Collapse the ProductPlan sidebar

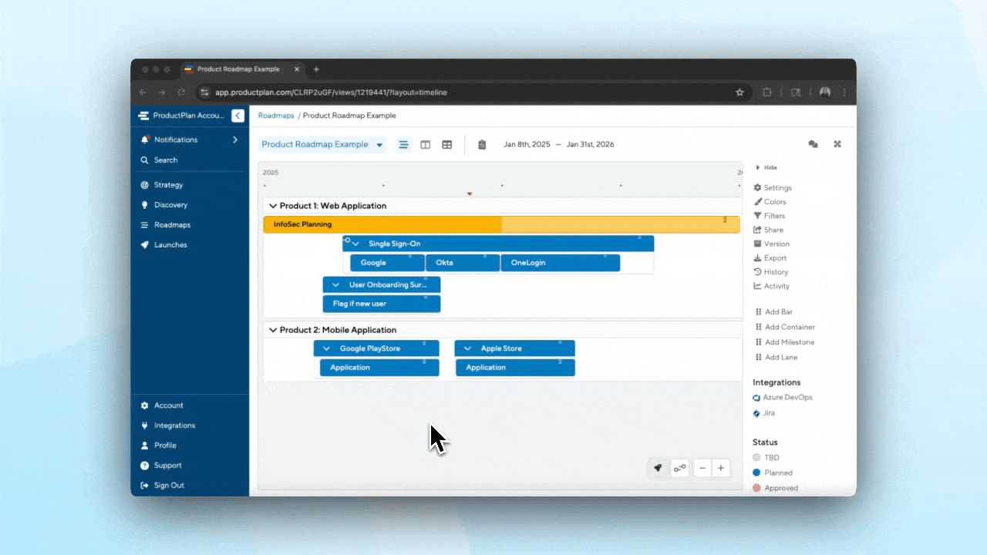[237, 116]
